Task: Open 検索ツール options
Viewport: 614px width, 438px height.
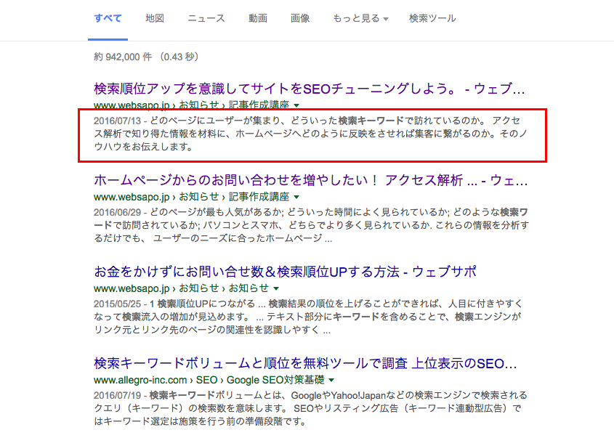Action: 432,18
